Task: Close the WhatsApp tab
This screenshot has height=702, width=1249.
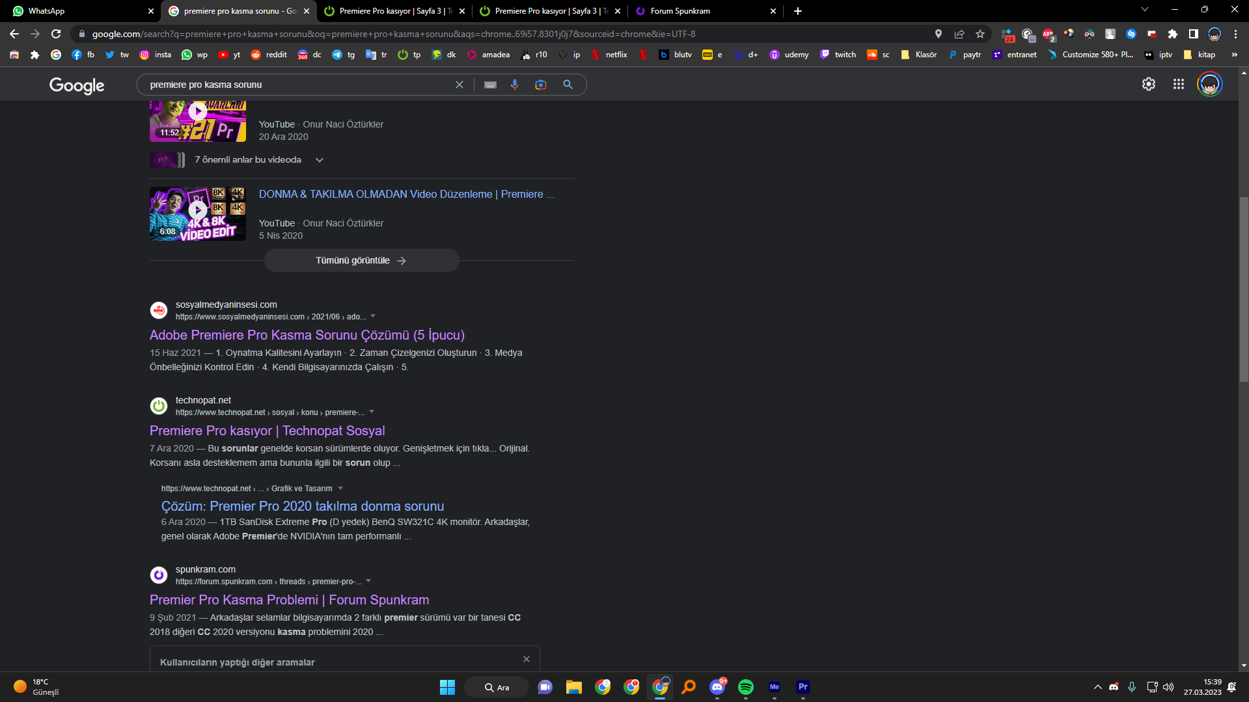Action: 151,11
